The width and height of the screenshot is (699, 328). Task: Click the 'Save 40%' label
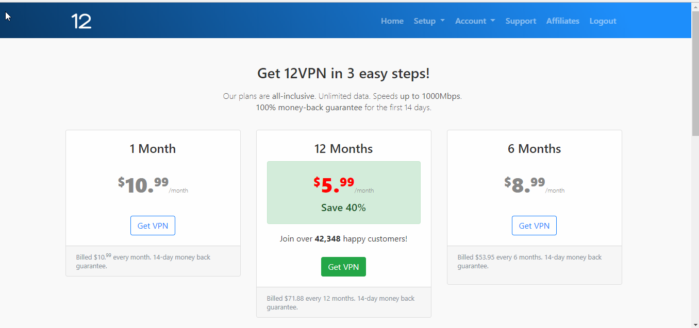[x=343, y=208]
